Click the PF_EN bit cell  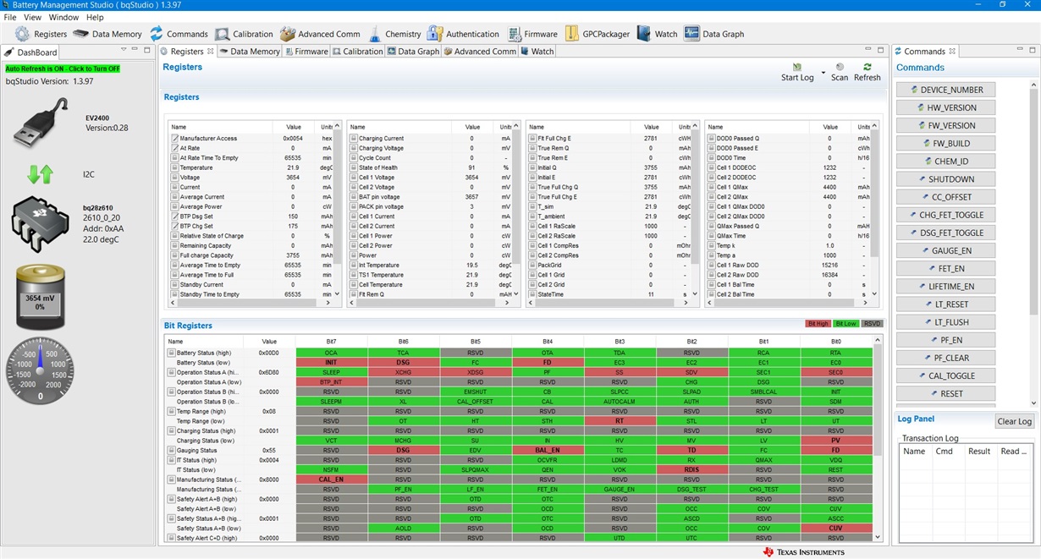tap(403, 489)
